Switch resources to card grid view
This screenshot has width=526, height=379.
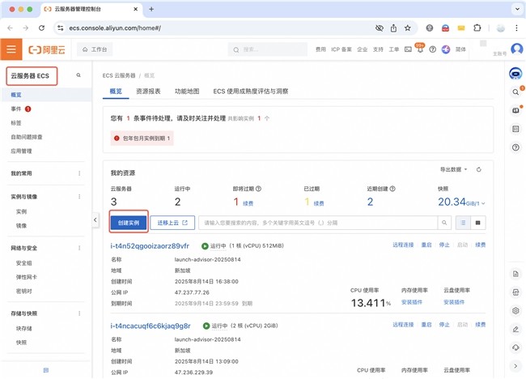point(478,222)
